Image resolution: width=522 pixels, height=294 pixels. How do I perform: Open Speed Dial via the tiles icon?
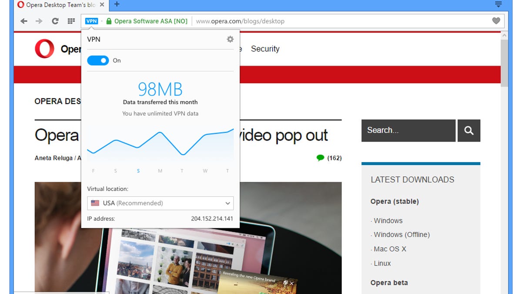pyautogui.click(x=70, y=20)
